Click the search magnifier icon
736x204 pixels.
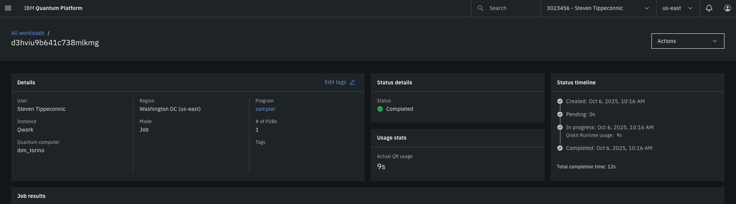pyautogui.click(x=480, y=8)
